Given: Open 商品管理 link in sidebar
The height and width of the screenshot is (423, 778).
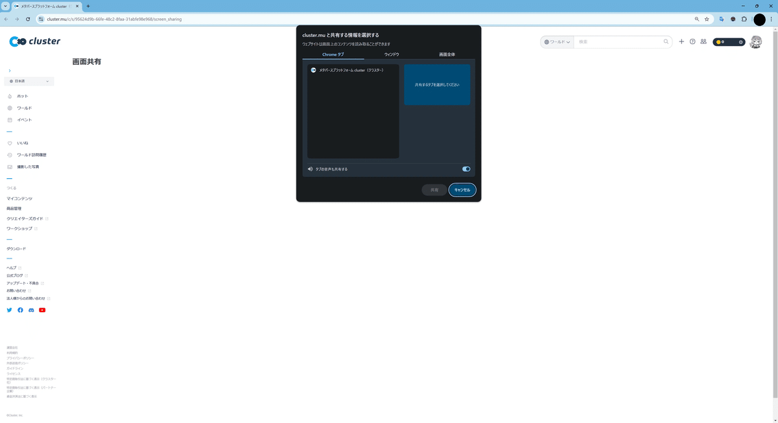Looking at the screenshot, I should coord(14,209).
